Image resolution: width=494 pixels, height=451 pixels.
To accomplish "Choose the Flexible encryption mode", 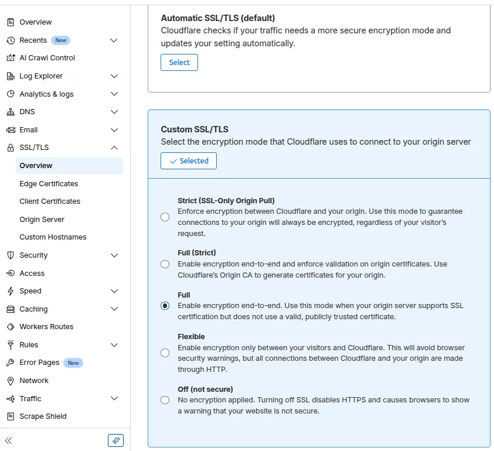I will pos(165,353).
